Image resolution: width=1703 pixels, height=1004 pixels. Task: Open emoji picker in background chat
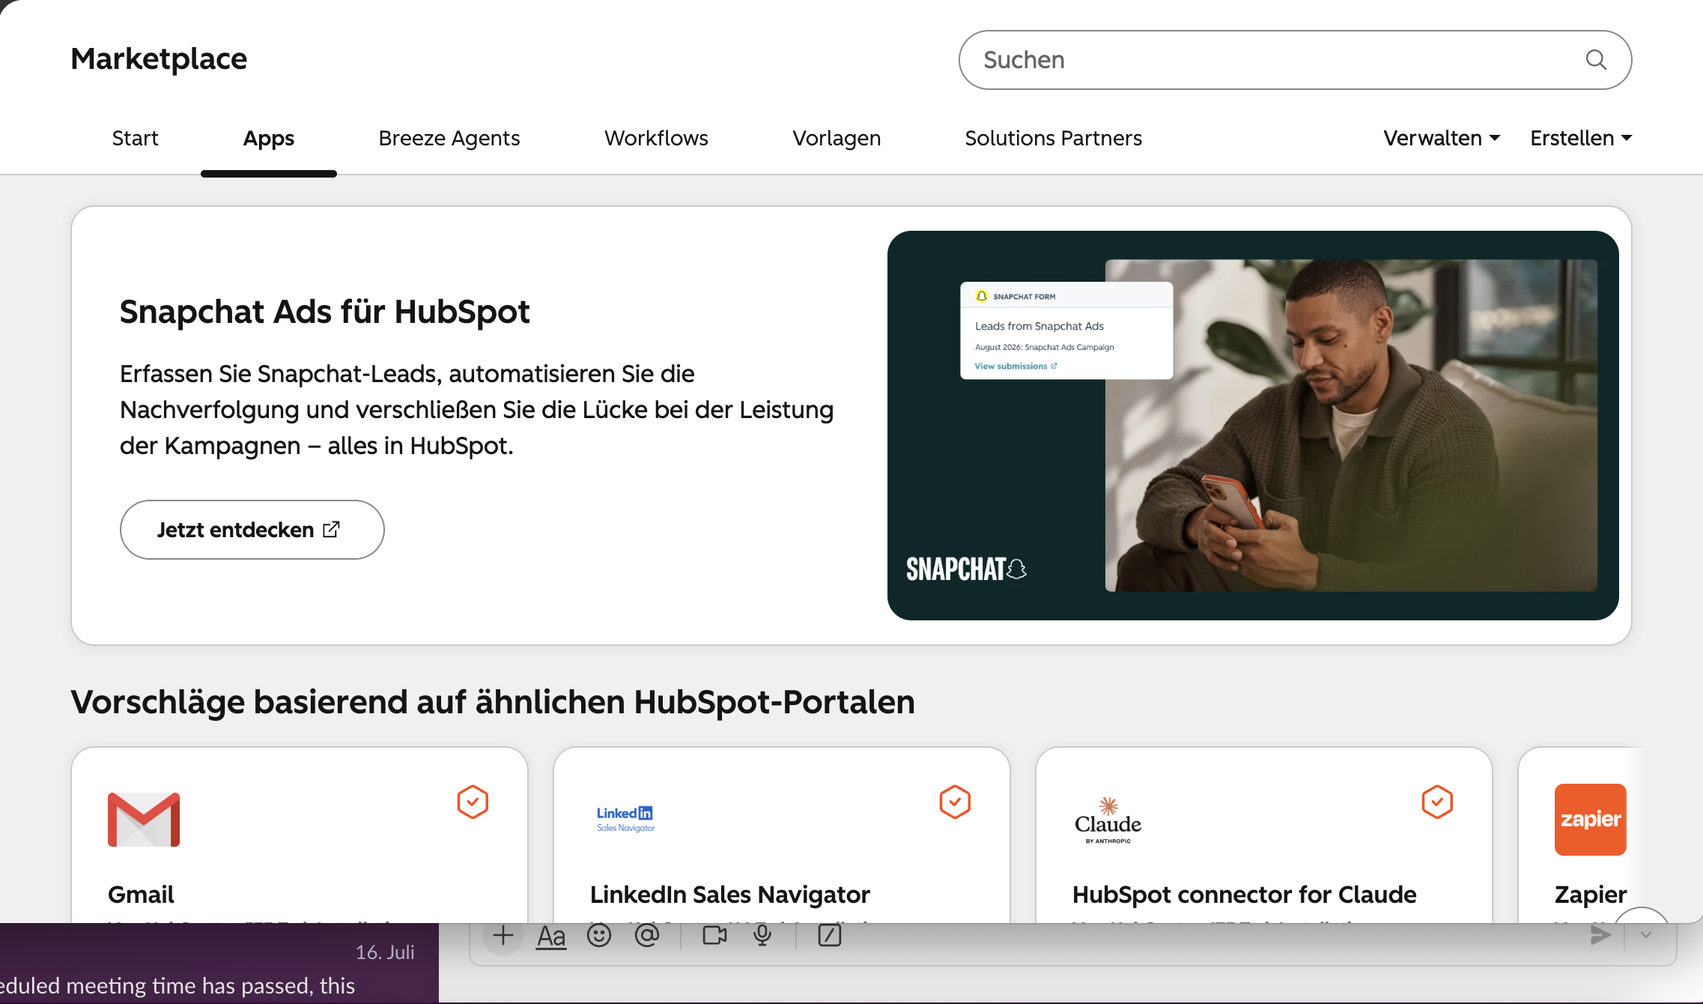click(599, 935)
